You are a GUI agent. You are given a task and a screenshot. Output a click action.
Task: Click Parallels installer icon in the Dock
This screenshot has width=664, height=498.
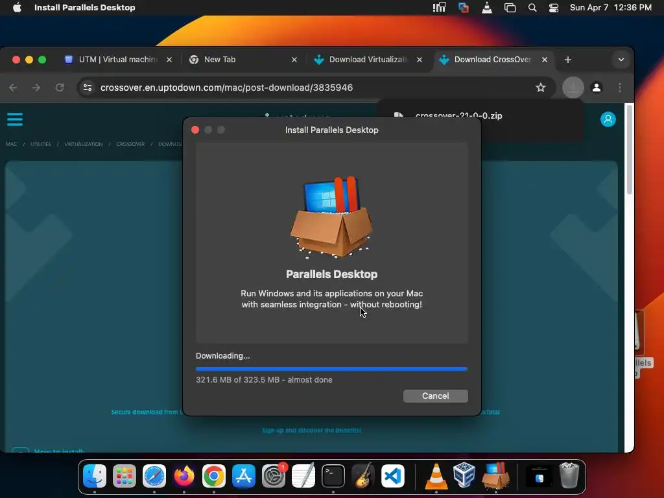(x=496, y=476)
